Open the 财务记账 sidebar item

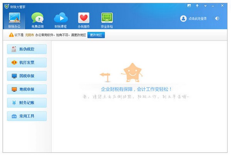click(x=27, y=103)
